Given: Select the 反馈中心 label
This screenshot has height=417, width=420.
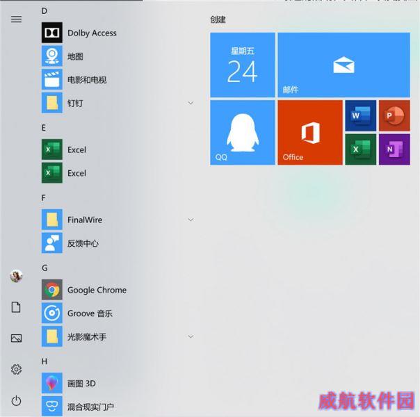Looking at the screenshot, I should pos(83,243).
